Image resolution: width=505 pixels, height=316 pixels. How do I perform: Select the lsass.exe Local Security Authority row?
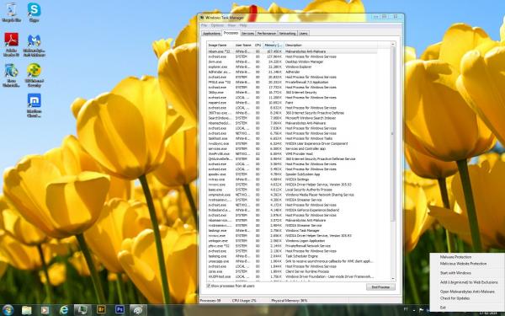point(292,190)
